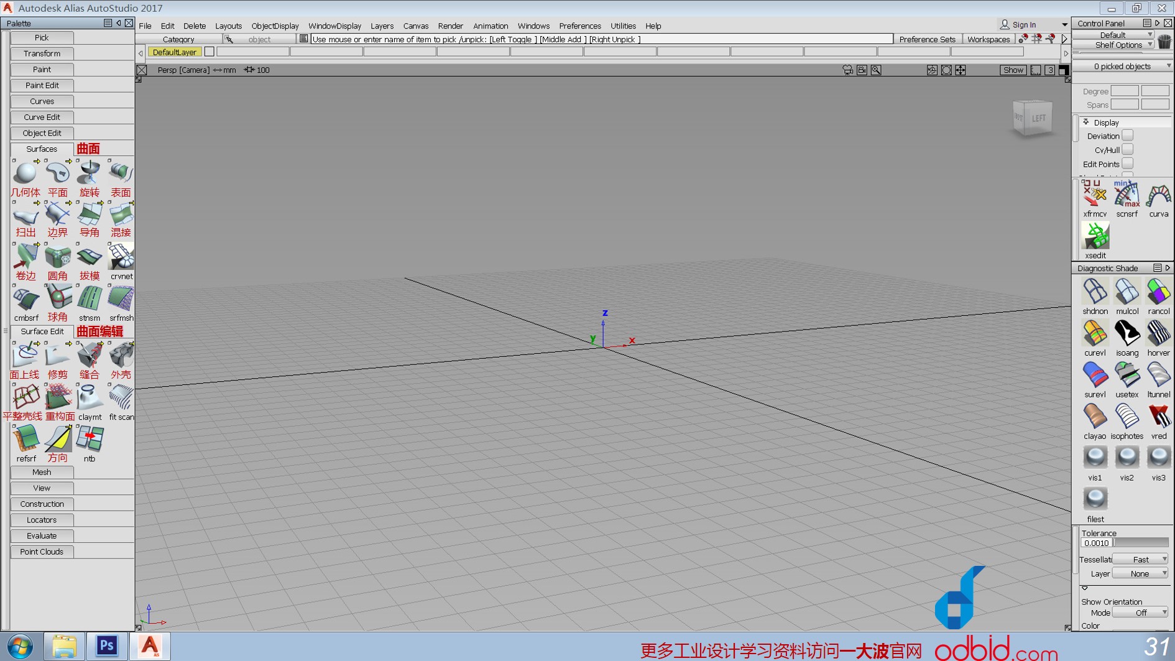Image resolution: width=1175 pixels, height=661 pixels.
Task: Open the Show Orientation Mode dropdown
Action: coord(1140,612)
